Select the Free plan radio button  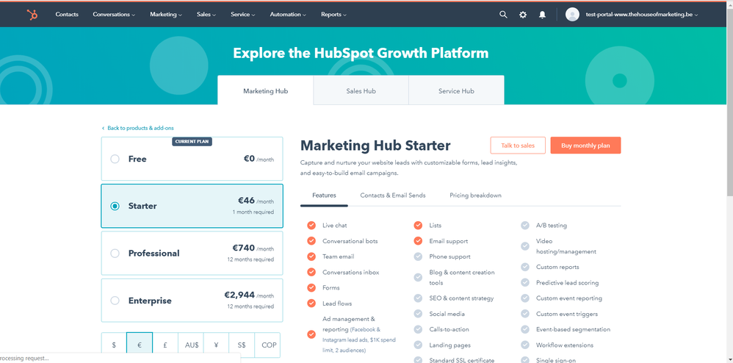(x=115, y=159)
